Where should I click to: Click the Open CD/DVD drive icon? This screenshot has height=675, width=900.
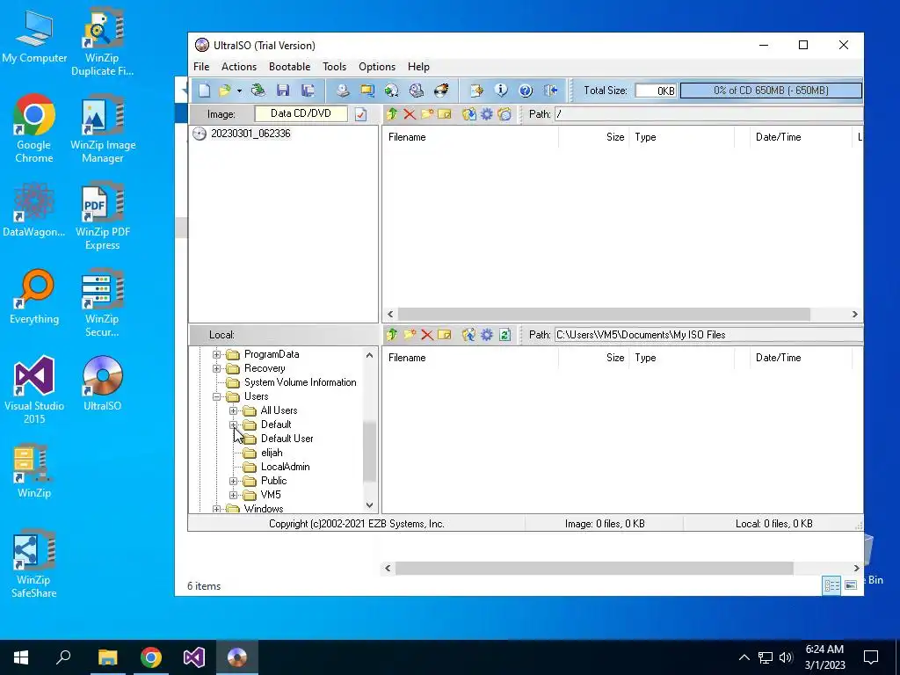pyautogui.click(x=258, y=91)
